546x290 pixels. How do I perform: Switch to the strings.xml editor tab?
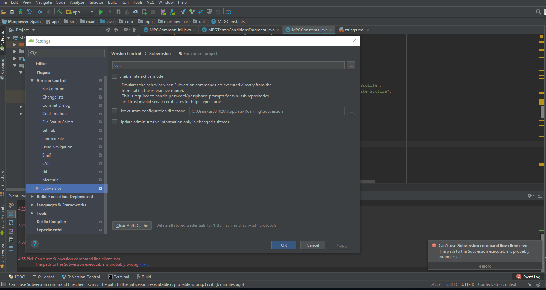[x=354, y=30]
